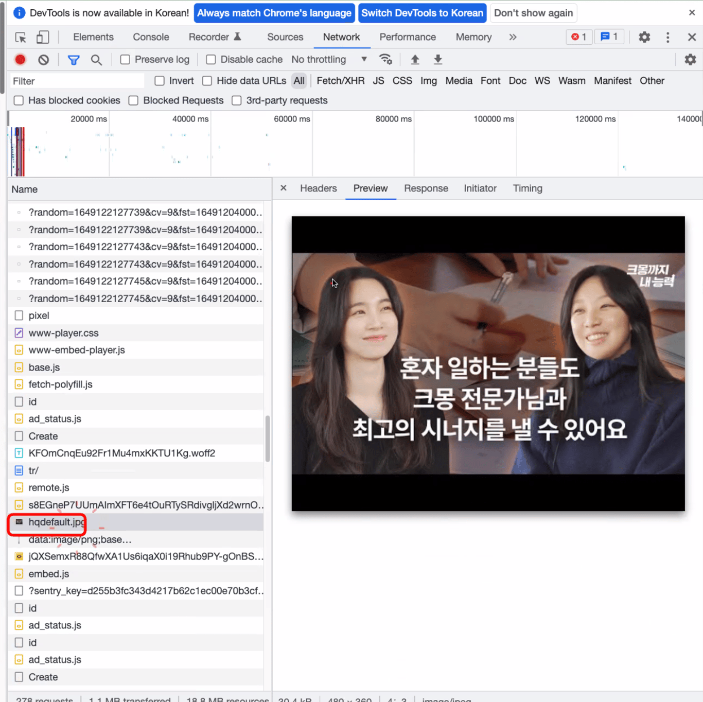Open network conditions wifi icon
Screen dimensions: 703x702
click(x=385, y=60)
